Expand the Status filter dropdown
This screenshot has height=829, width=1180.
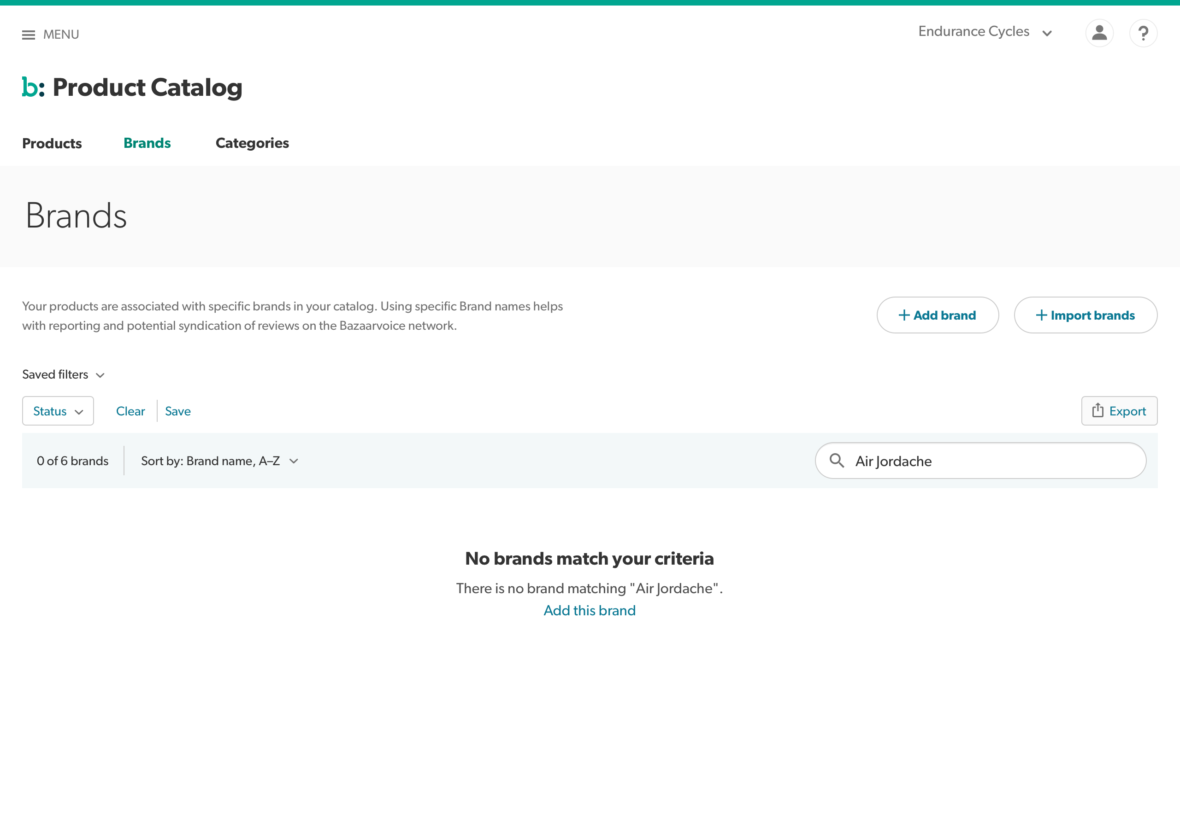(x=58, y=411)
